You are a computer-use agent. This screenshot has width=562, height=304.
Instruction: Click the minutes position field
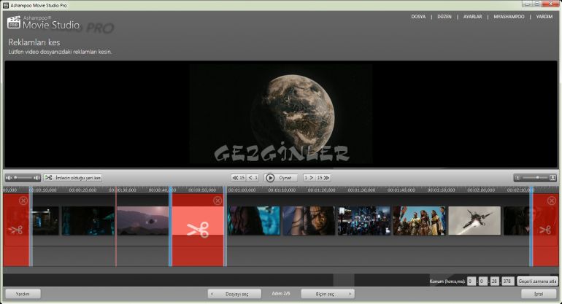tap(482, 281)
